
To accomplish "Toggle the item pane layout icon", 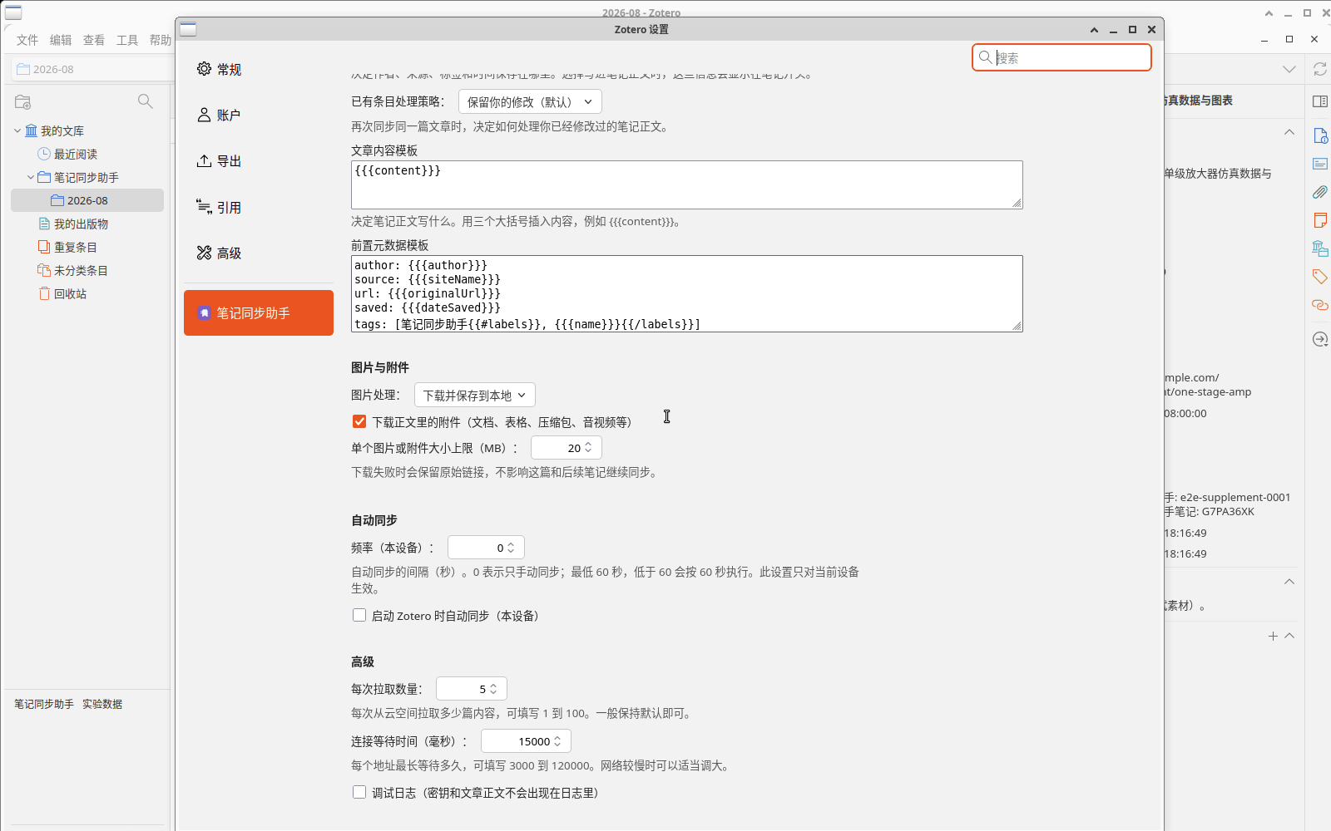I will [x=1319, y=101].
